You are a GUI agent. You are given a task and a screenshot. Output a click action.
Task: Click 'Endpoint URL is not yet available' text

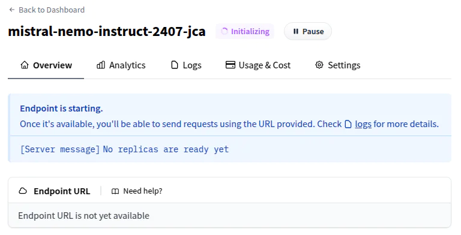[84, 216]
